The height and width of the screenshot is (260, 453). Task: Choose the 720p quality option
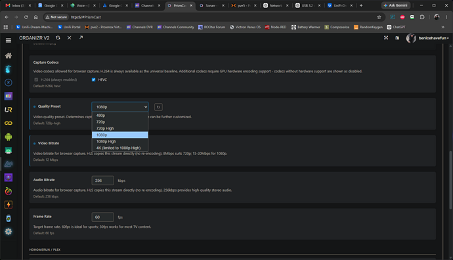tap(120, 122)
